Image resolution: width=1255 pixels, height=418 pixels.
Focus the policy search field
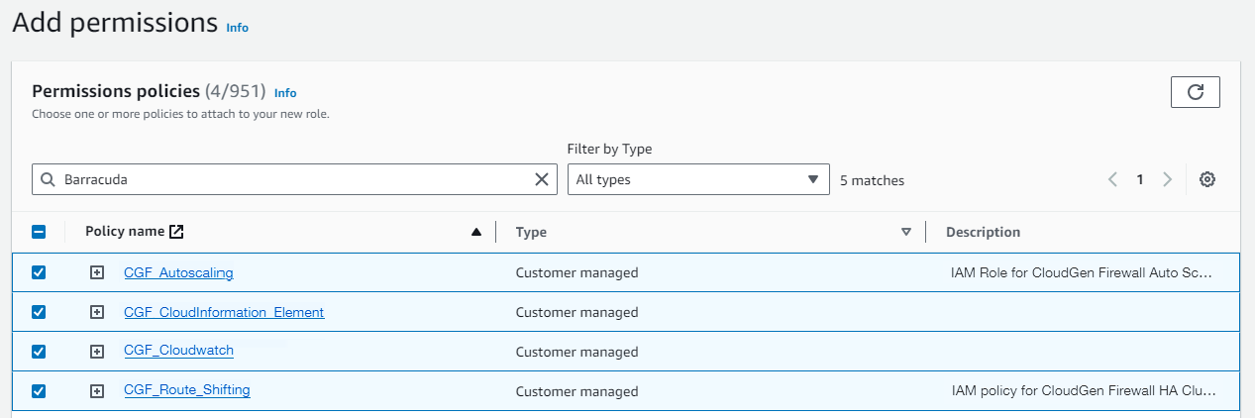(294, 179)
